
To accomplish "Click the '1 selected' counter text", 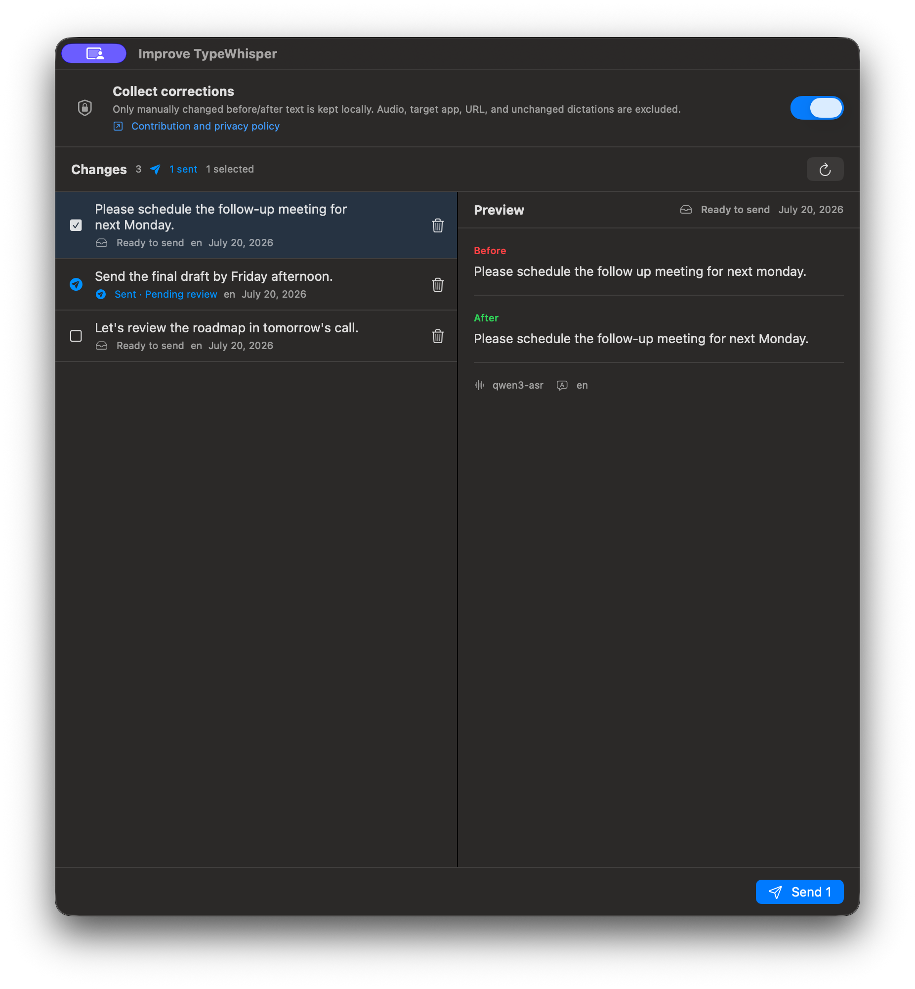I will pyautogui.click(x=230, y=170).
